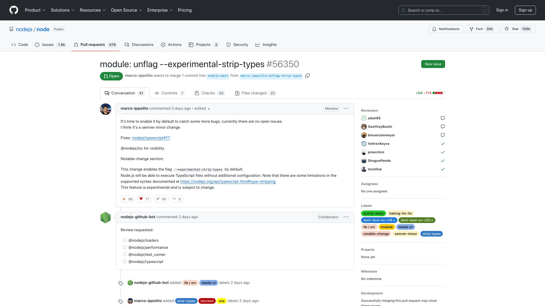This screenshot has width=545, height=306.
Task: Copy branch name with clipboard icon
Action: (307, 76)
